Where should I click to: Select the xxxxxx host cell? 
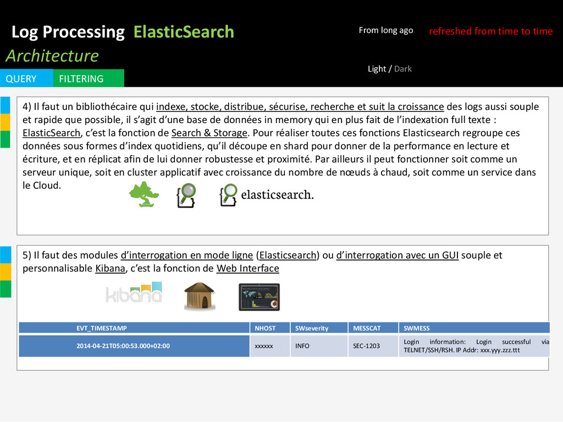click(x=270, y=346)
